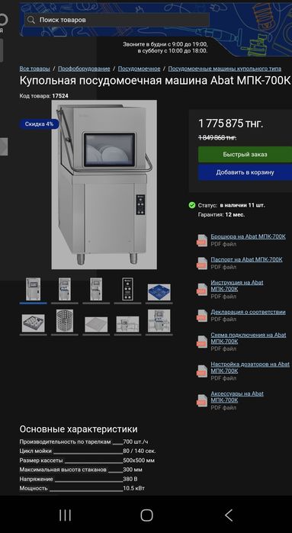Open 'Инструкция на Abat МПК-700К' link
292x533 pixels.
click(237, 286)
